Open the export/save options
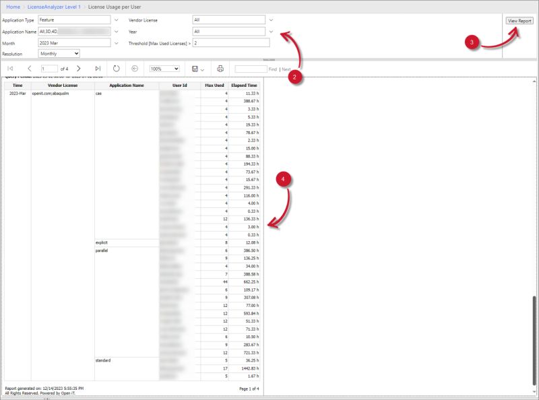The width and height of the screenshot is (539, 400). [196, 68]
